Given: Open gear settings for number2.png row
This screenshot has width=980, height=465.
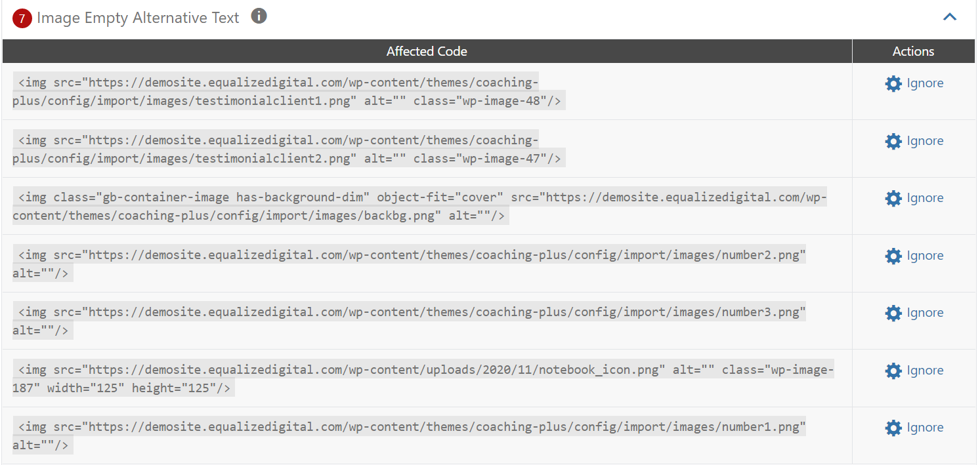Looking at the screenshot, I should click(x=893, y=256).
